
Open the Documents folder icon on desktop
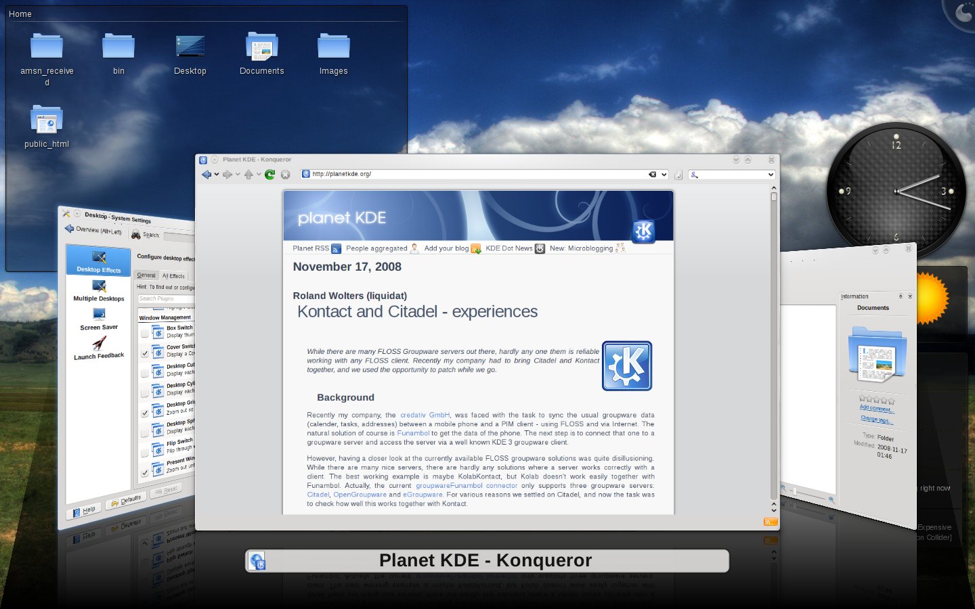pos(262,47)
